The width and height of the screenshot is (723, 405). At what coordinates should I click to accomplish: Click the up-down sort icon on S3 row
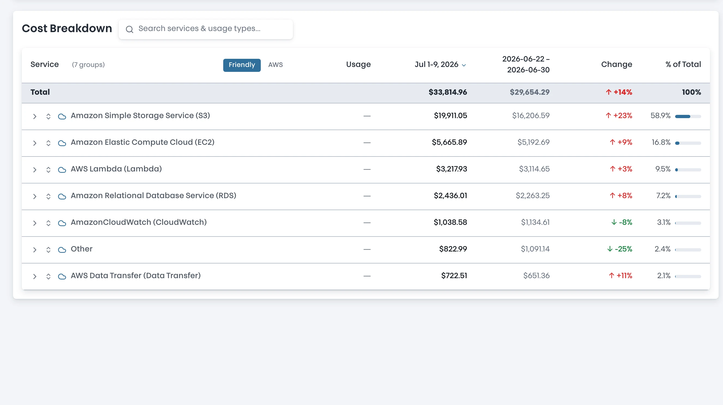(48, 116)
